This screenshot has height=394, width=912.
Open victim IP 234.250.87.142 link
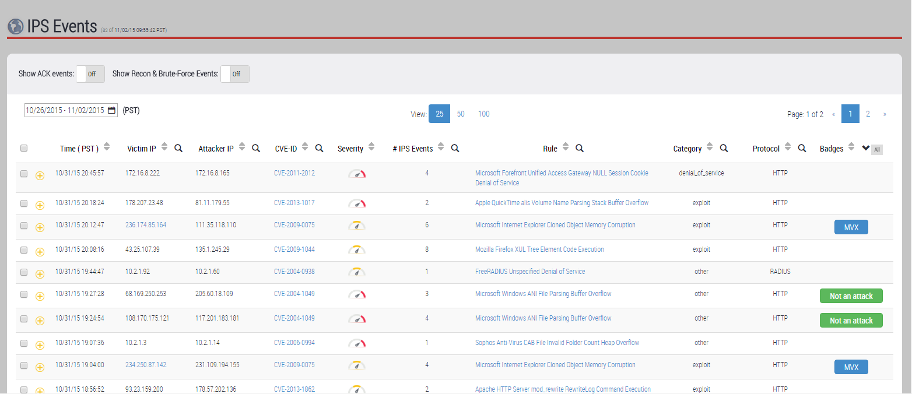tap(146, 365)
